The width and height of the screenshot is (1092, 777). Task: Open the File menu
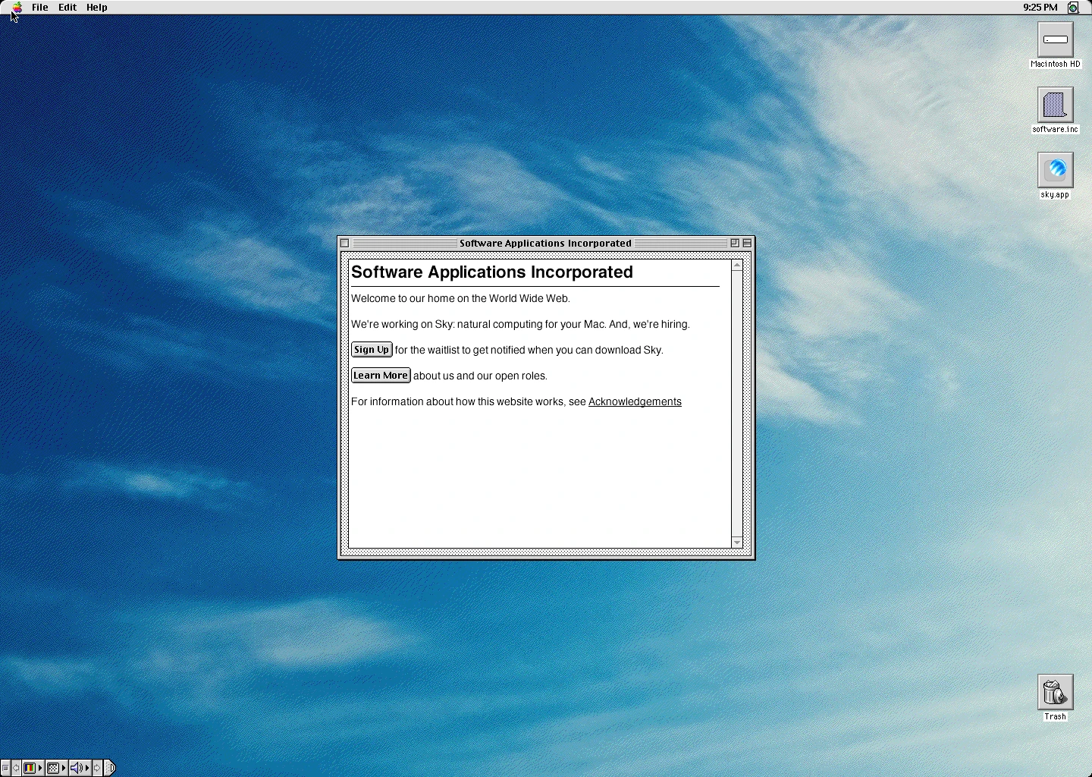pyautogui.click(x=39, y=7)
